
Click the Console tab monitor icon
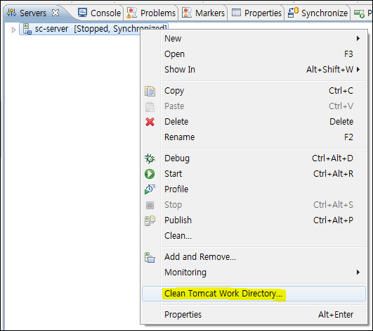pos(83,13)
